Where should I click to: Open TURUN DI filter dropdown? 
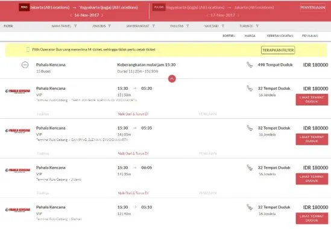[249, 26]
